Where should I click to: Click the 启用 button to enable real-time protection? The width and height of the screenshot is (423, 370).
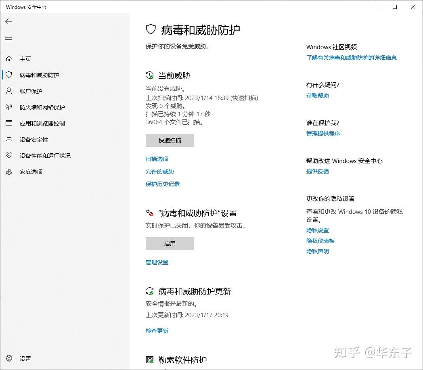[x=170, y=244]
